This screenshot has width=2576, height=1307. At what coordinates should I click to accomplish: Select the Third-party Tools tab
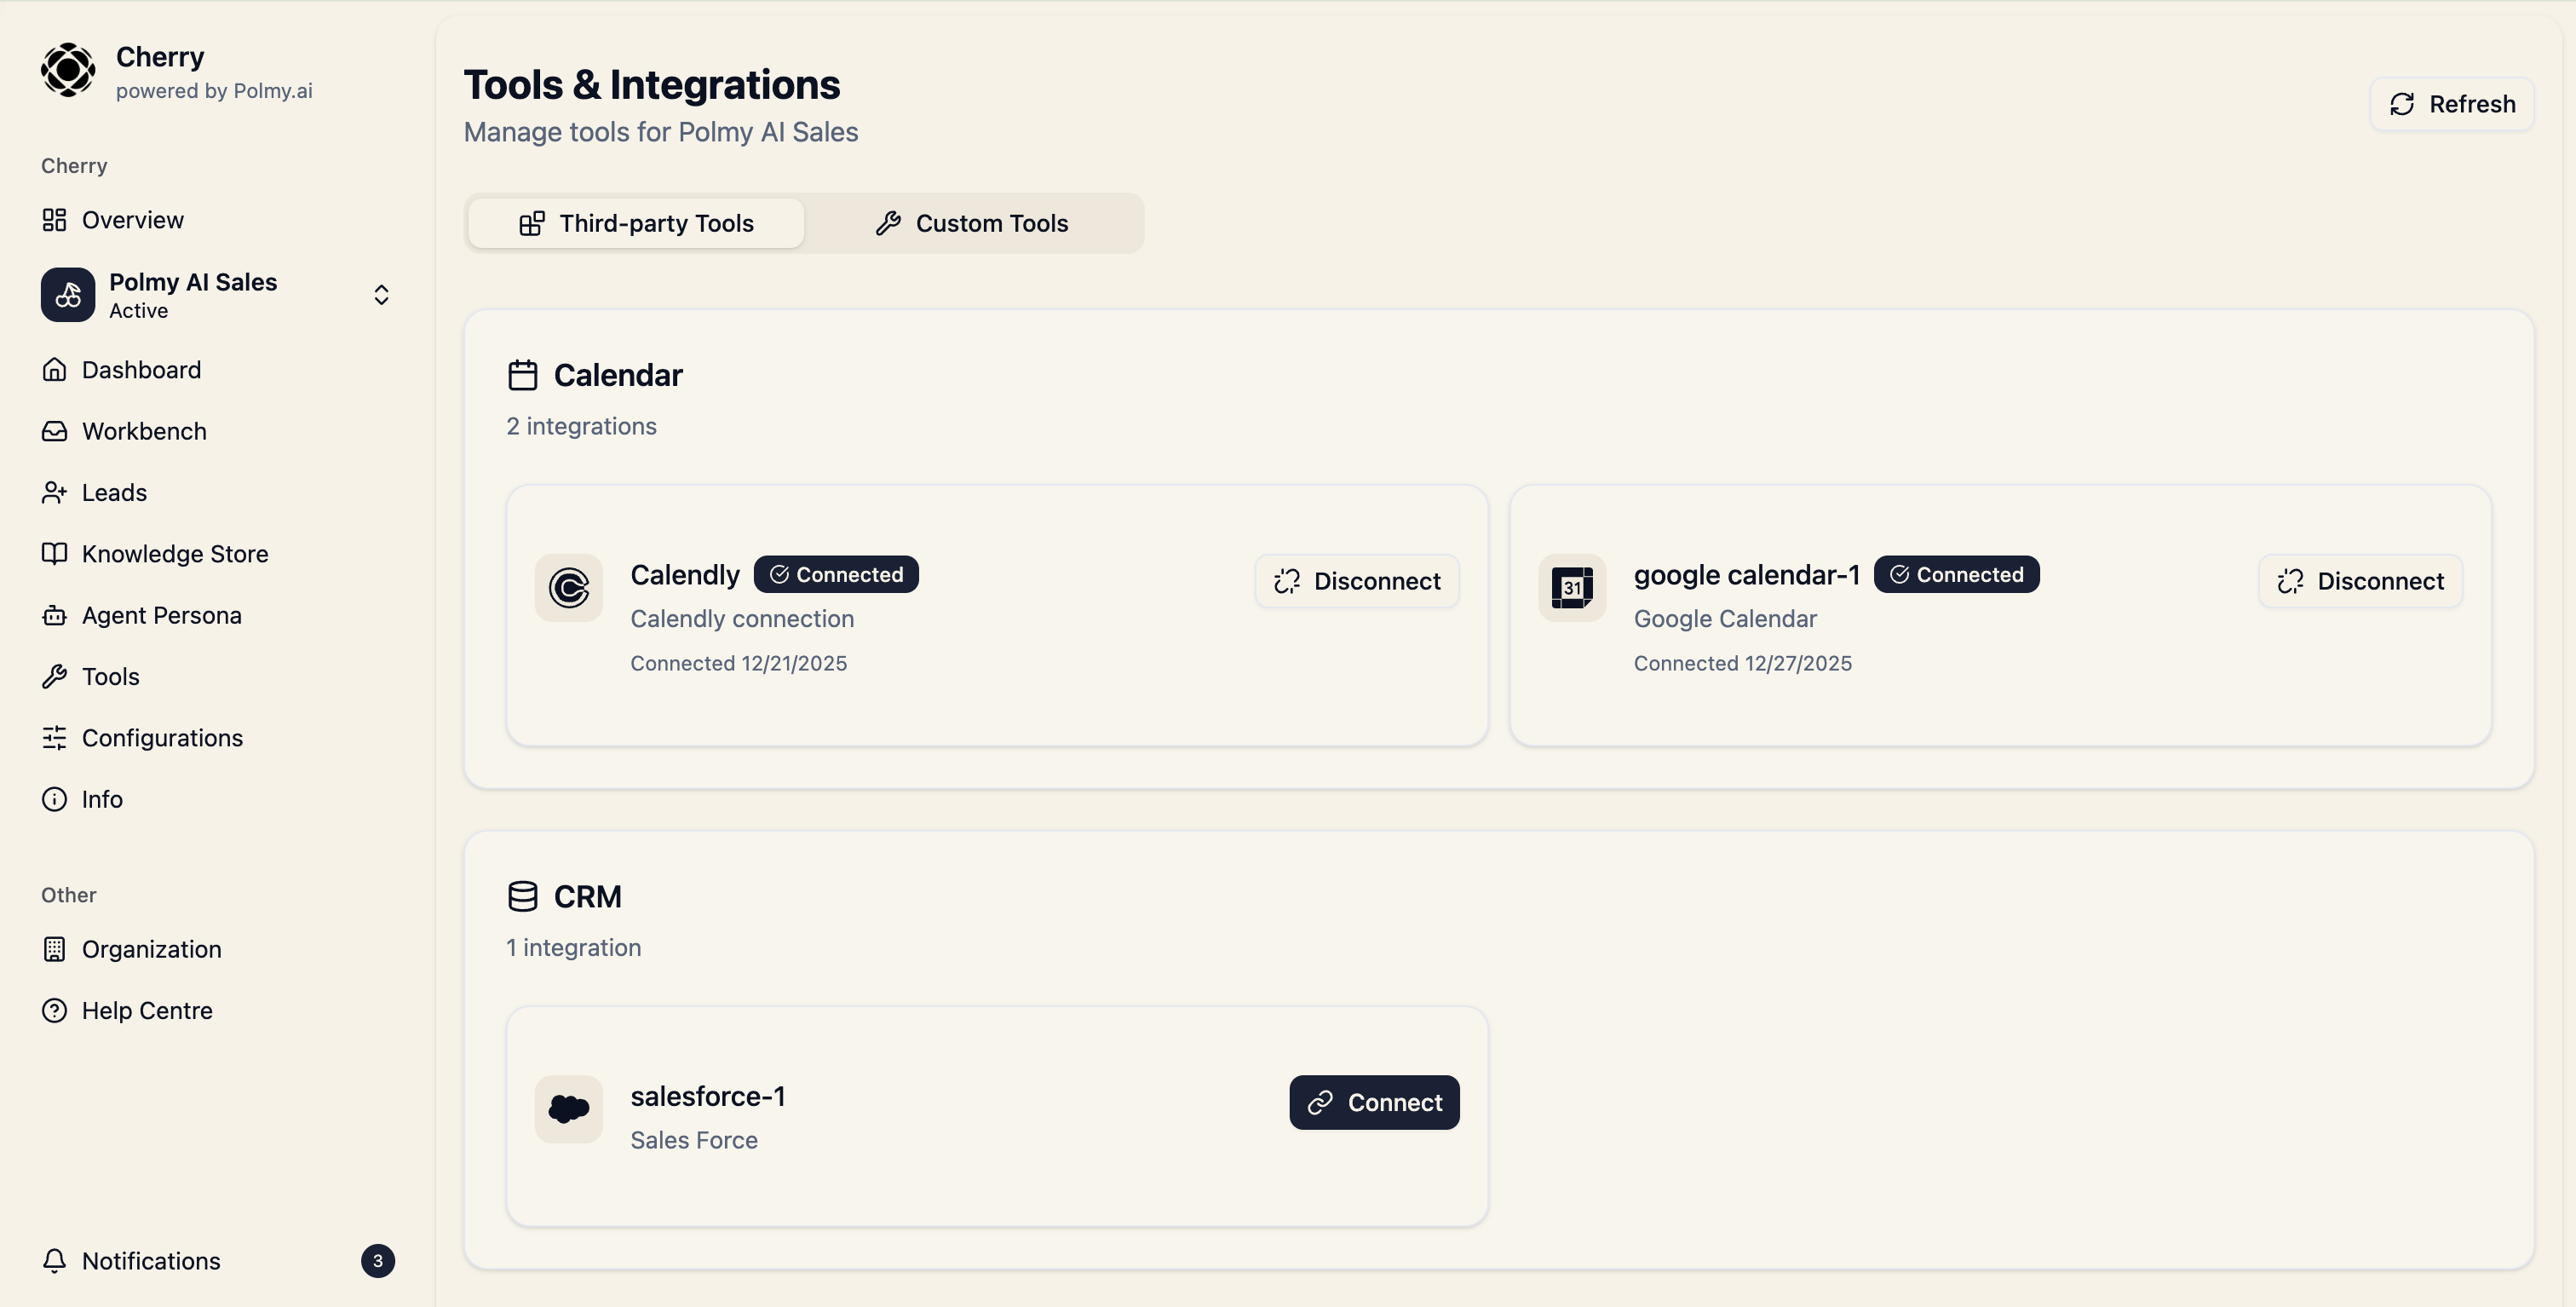(636, 223)
